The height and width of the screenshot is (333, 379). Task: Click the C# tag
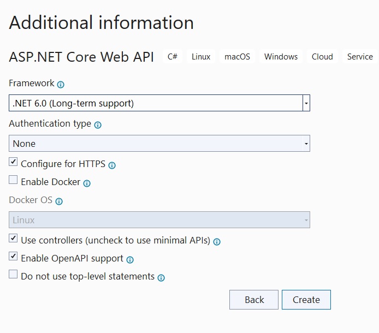coord(173,57)
